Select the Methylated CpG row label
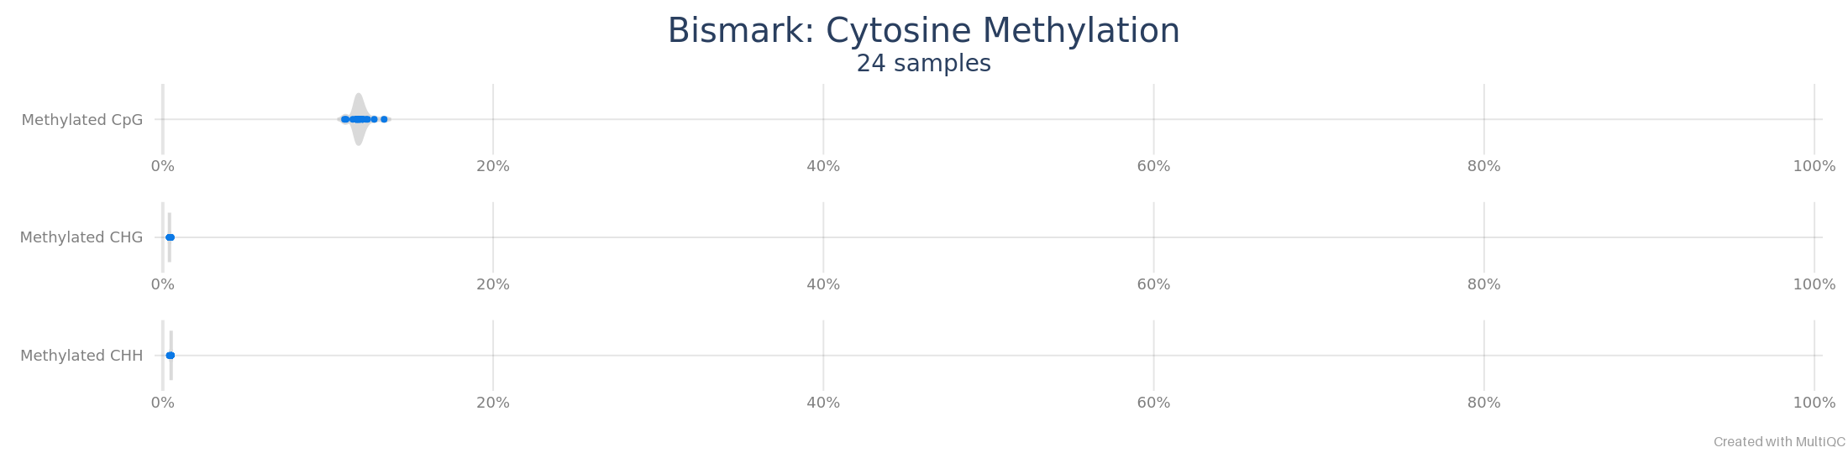This screenshot has width=1848, height=458. click(82, 120)
